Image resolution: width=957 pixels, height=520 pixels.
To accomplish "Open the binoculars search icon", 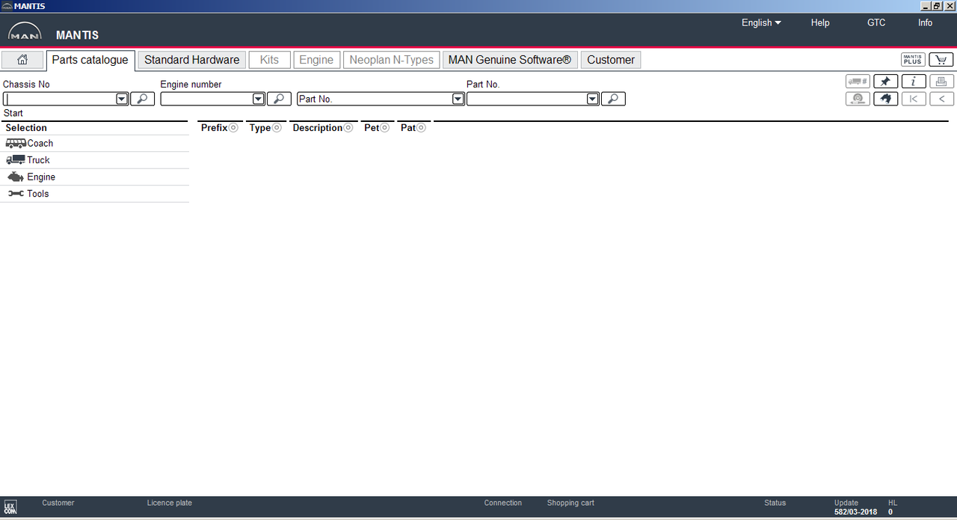I will click(x=886, y=98).
